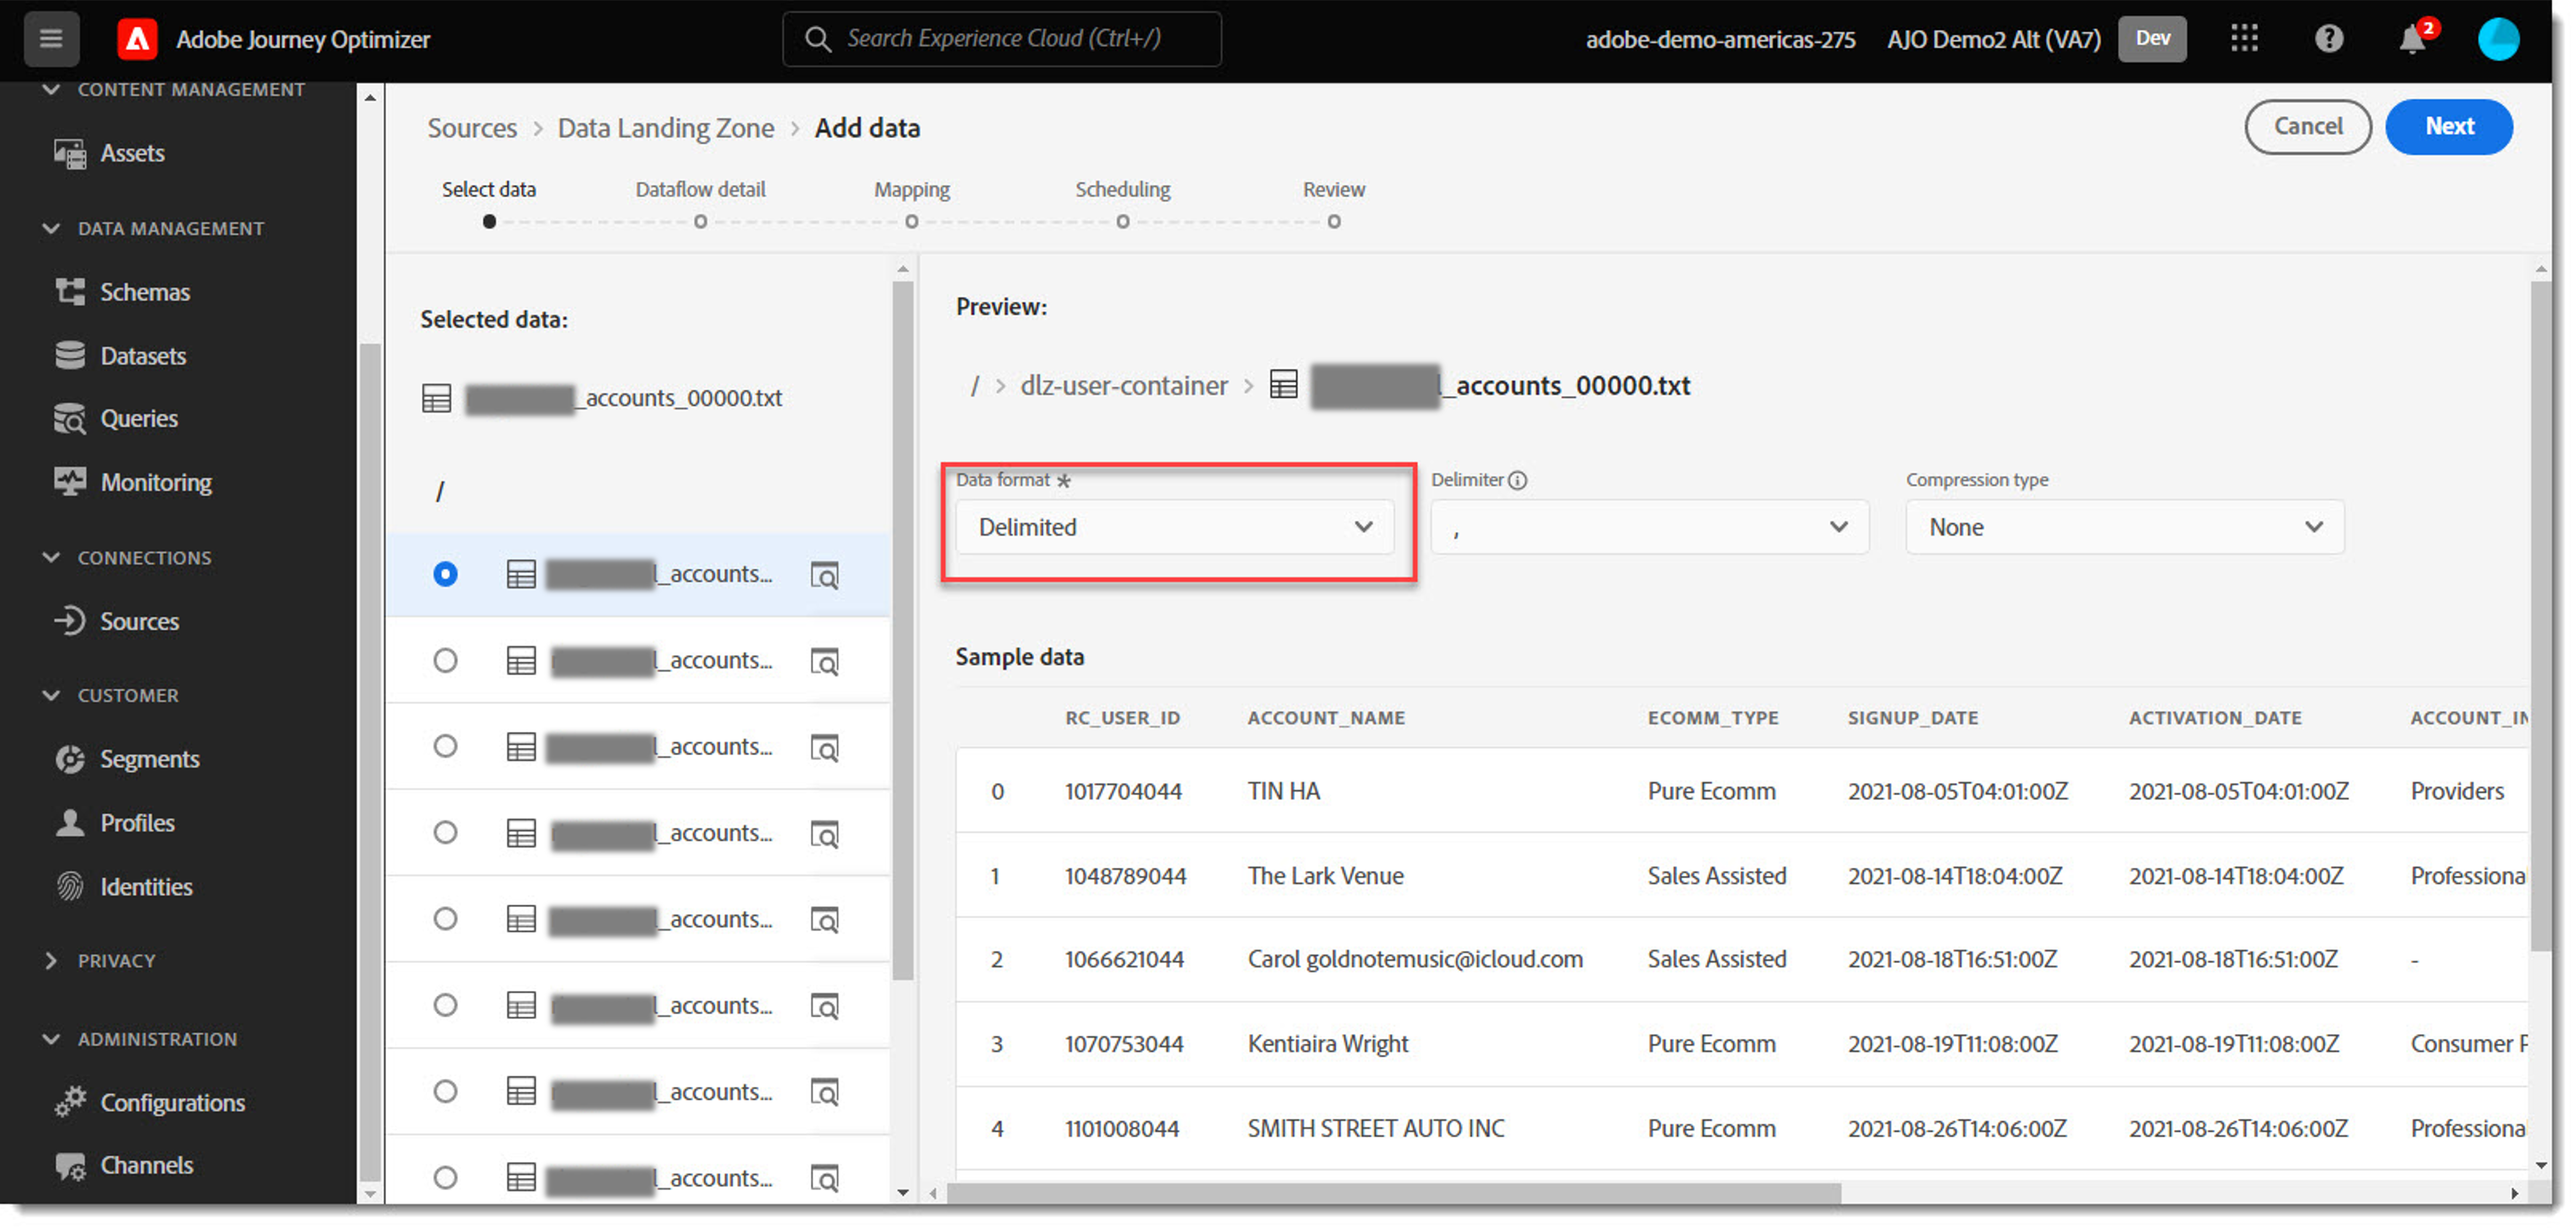Open Queries from the sidebar
The height and width of the screenshot is (1228, 2576).
tap(138, 419)
